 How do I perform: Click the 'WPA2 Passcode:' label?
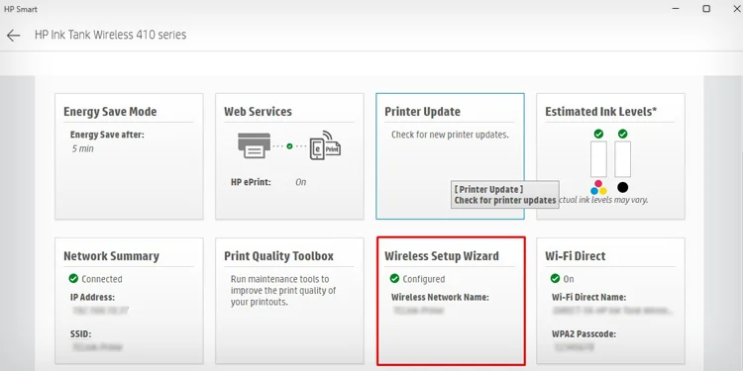point(584,334)
